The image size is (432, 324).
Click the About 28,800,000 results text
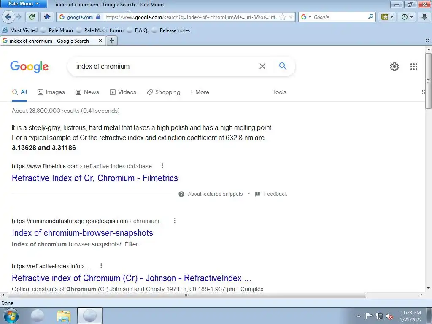click(x=65, y=111)
